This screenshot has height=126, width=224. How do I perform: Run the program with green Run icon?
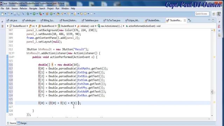[34, 14]
